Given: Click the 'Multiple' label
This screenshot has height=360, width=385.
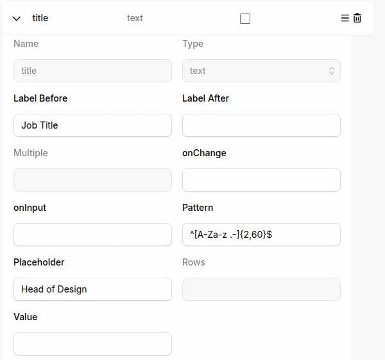Looking at the screenshot, I should [31, 153].
